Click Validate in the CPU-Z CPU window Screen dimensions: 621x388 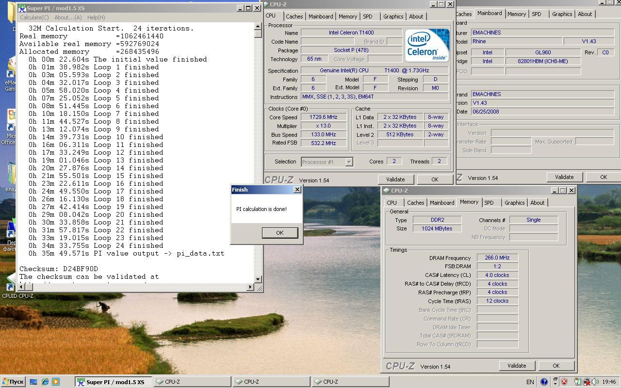point(395,179)
